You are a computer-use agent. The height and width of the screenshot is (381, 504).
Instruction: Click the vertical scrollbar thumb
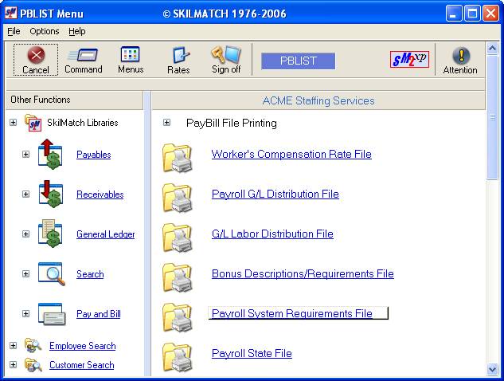[492, 117]
